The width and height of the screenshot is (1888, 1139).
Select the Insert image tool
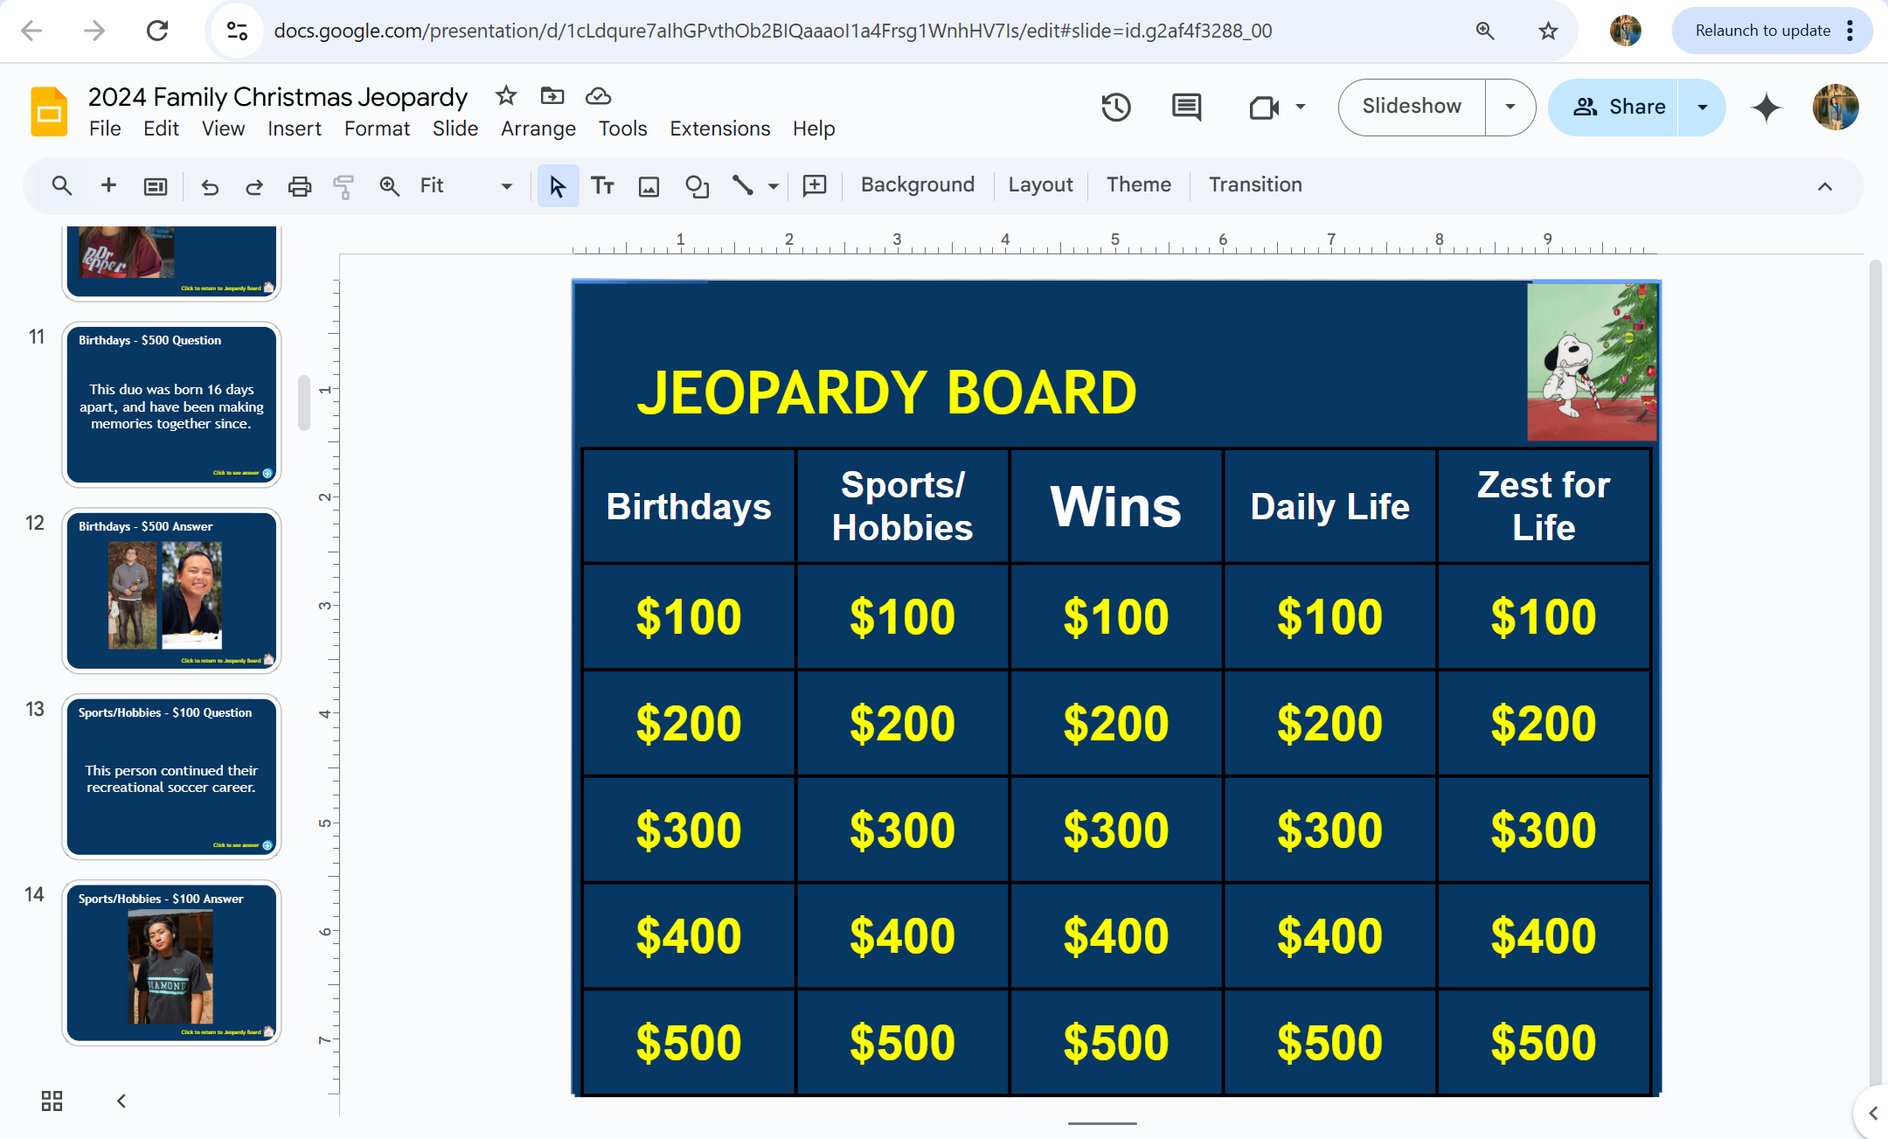[x=649, y=185]
